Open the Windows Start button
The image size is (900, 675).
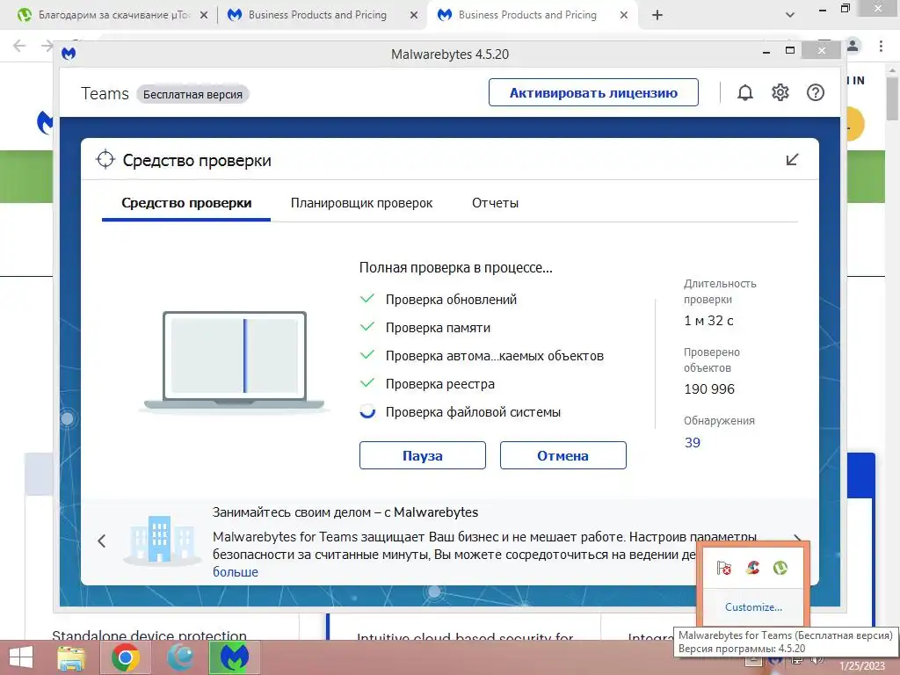21,657
